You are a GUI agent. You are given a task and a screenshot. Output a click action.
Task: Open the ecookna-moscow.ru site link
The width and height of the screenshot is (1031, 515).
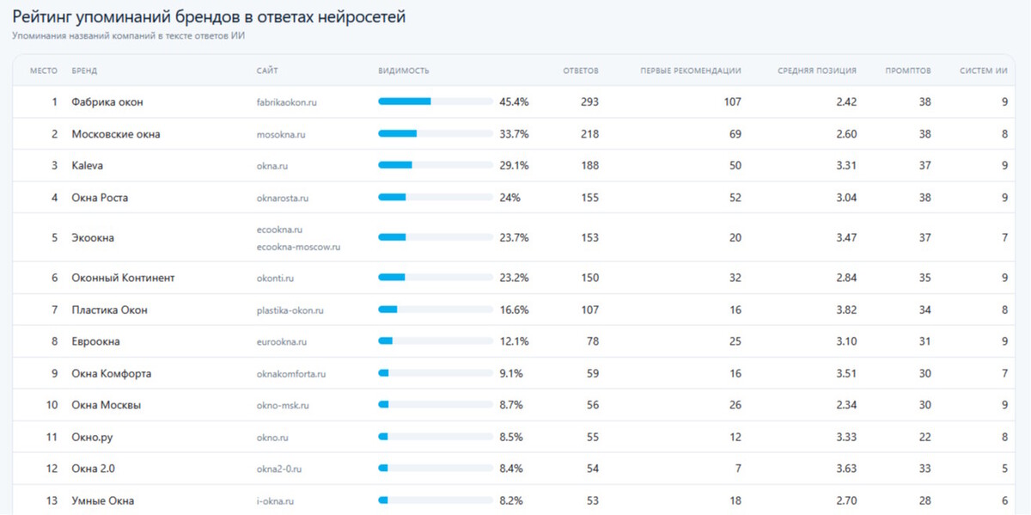coord(298,247)
